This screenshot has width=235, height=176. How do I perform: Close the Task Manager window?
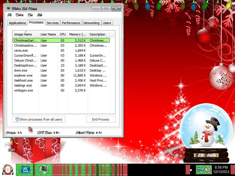click(116, 9)
